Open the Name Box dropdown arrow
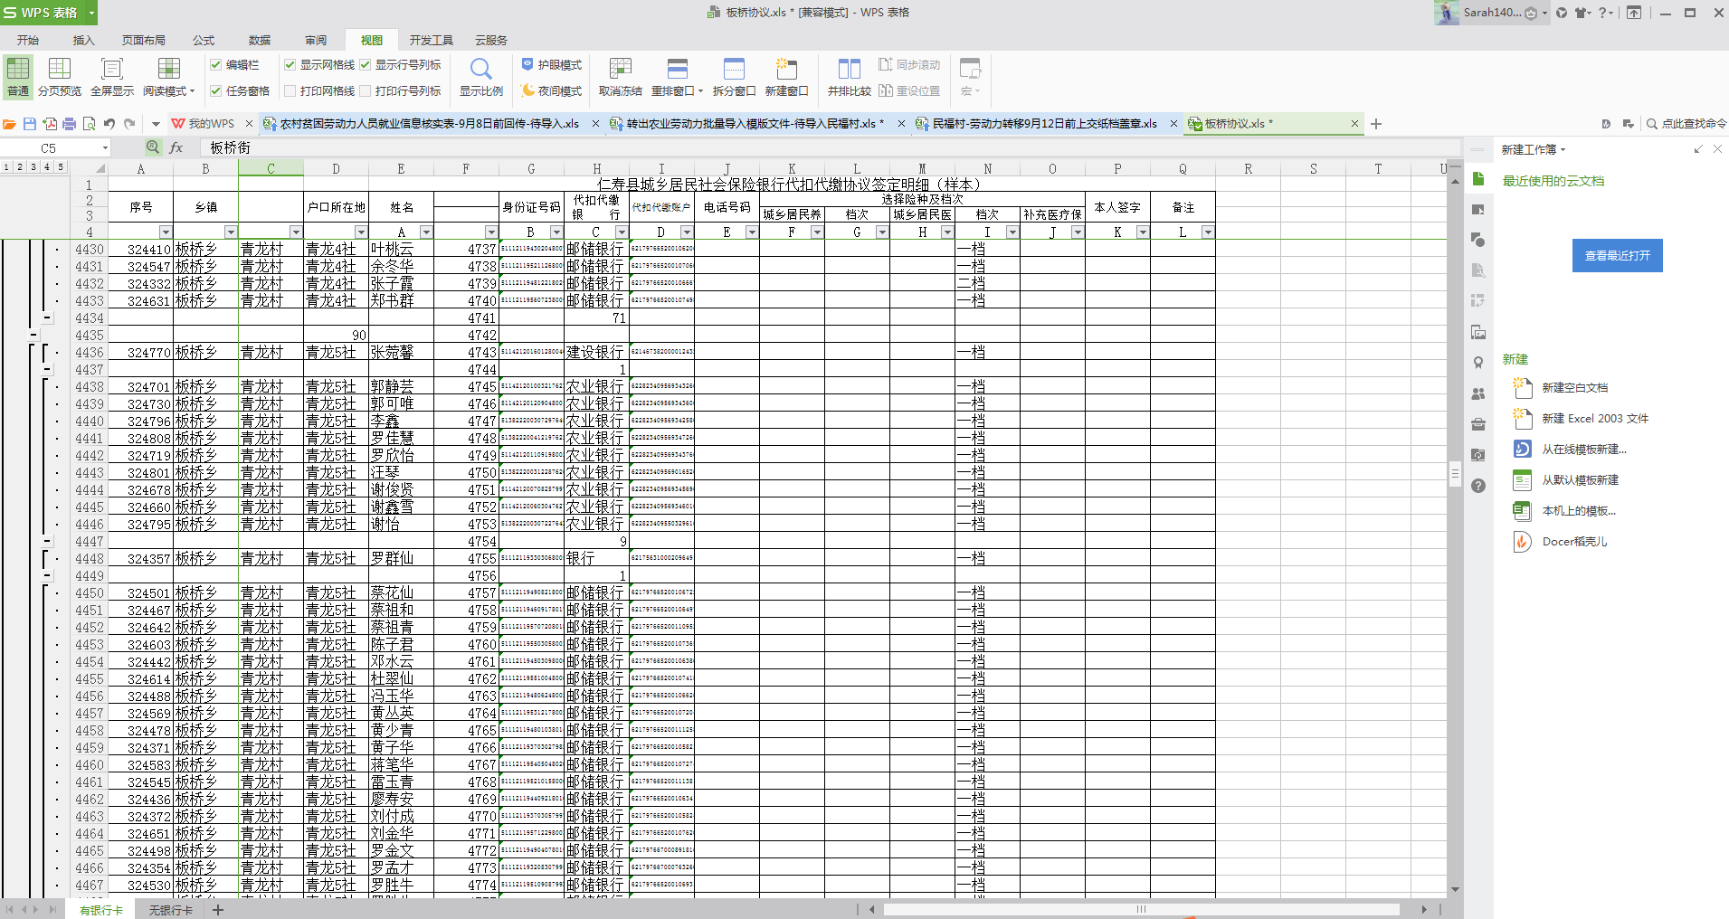The width and height of the screenshot is (1729, 919). tap(105, 147)
